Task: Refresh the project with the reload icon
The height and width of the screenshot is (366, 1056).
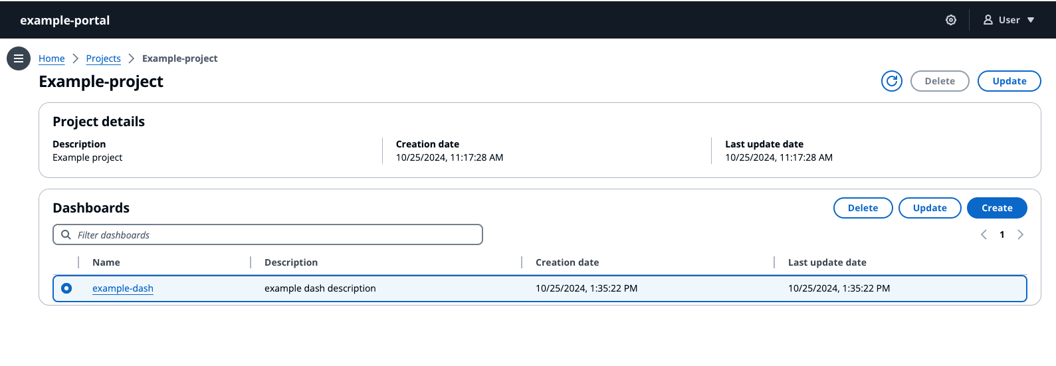Action: tap(891, 81)
